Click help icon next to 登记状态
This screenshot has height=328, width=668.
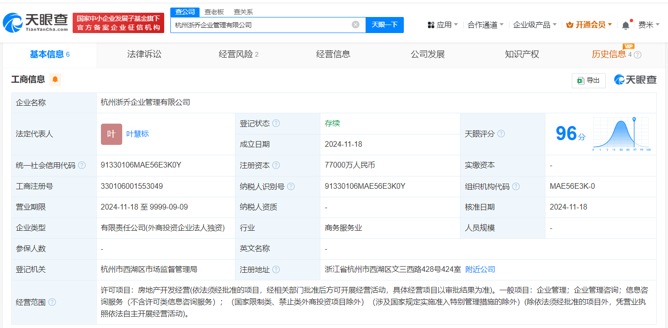(276, 123)
